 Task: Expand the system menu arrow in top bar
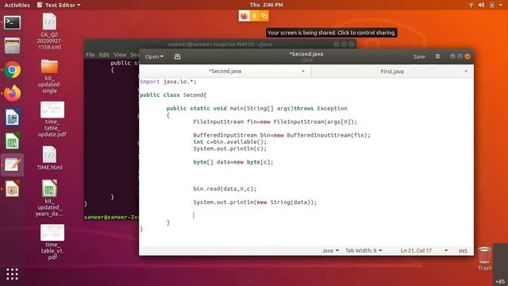(501, 5)
